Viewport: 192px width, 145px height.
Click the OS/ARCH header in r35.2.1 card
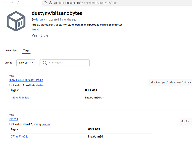pos(94,129)
